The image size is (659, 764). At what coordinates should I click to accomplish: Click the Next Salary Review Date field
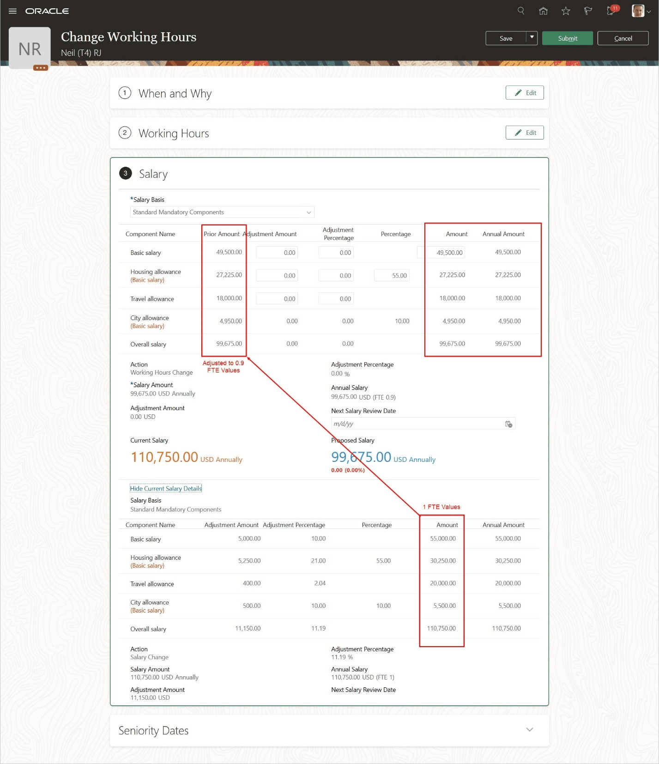click(423, 424)
